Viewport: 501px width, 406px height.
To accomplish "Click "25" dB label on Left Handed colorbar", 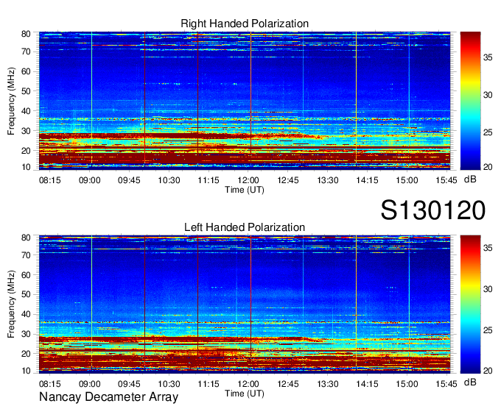I will pyautogui.click(x=488, y=330).
